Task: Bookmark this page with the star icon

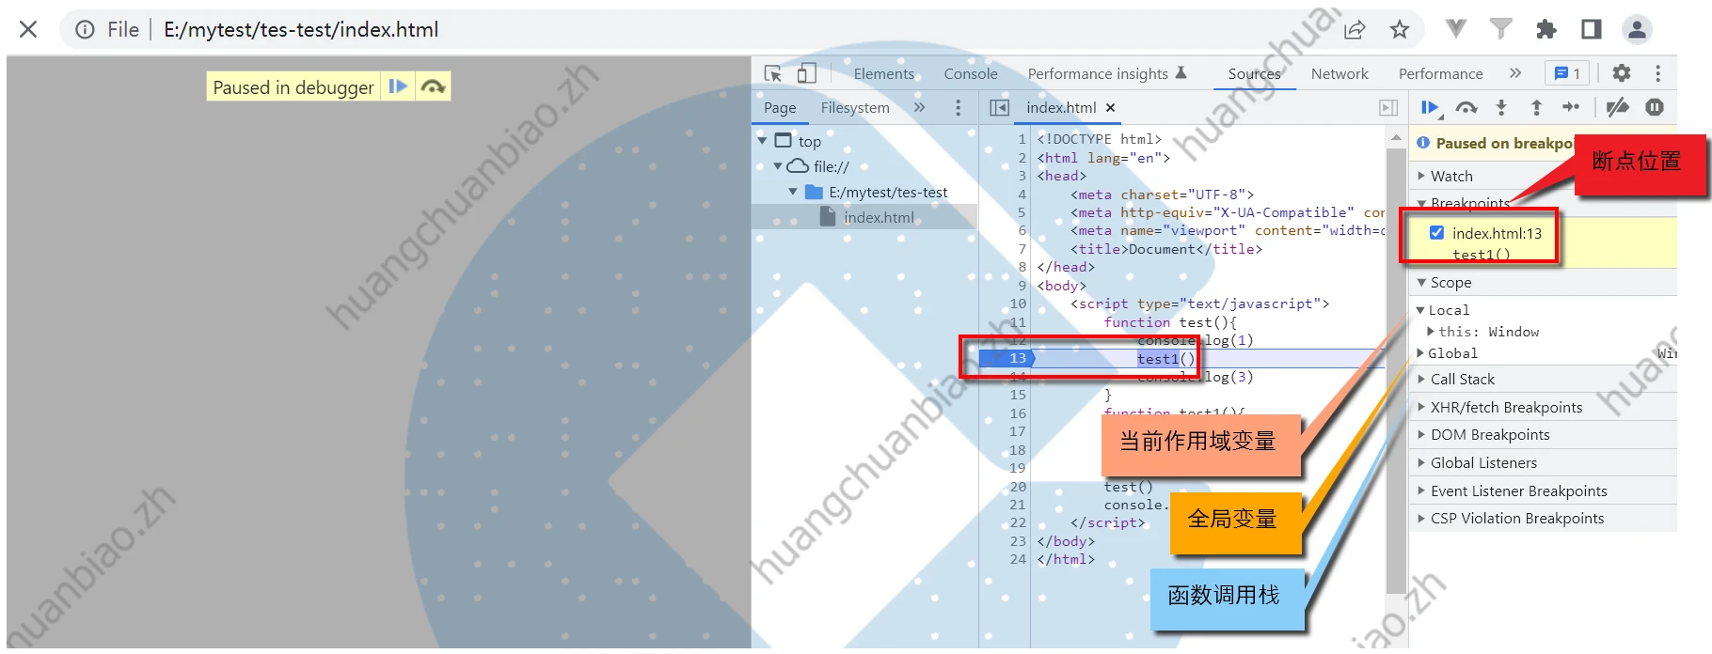Action: tap(1400, 29)
